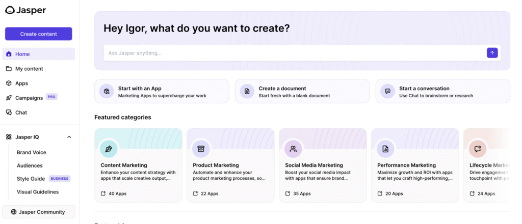
Task: Open the Home sidebar item
Action: [x=39, y=54]
